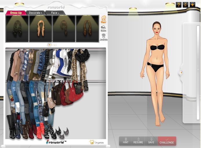
Task: Choose the blonde long hairstyle thumbnail
Action: tap(40, 29)
